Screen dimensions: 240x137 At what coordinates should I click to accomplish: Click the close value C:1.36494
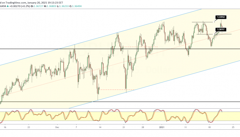coord(76,6)
